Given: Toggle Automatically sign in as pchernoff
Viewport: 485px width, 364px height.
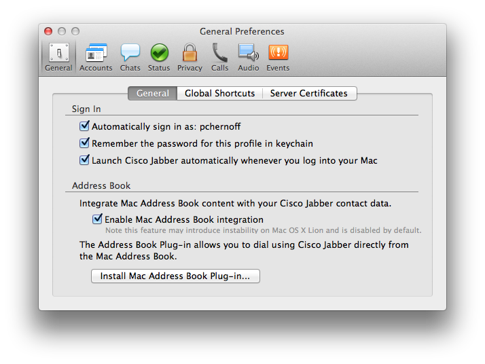Looking at the screenshot, I should 84,126.
